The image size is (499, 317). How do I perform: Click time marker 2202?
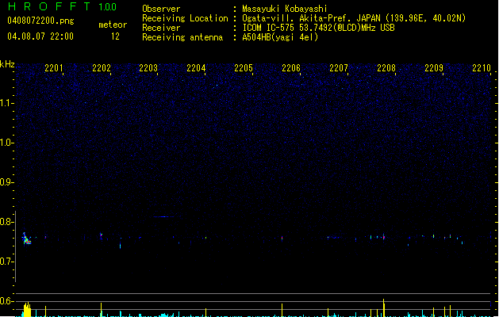[102, 67]
